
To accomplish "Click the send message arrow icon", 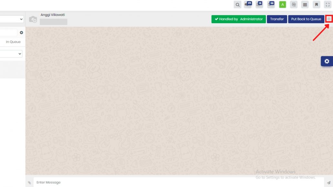I will [328, 182].
